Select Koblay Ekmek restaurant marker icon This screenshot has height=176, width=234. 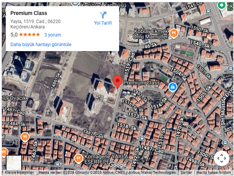(173, 33)
